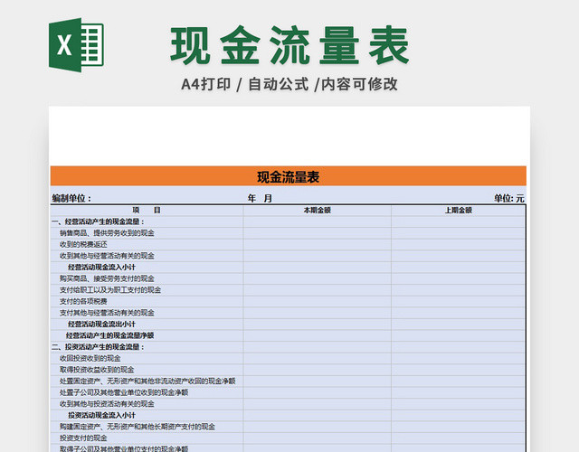Click the 单位: 元 label

509,198
